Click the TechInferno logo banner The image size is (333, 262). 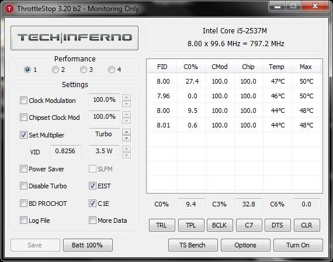coord(74,38)
